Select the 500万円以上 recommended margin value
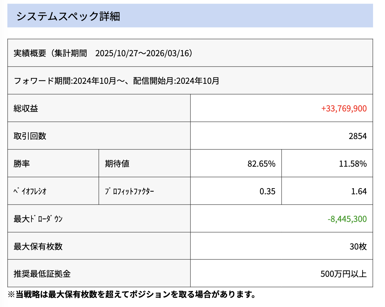This screenshot has height=307, width=385. [x=343, y=274]
